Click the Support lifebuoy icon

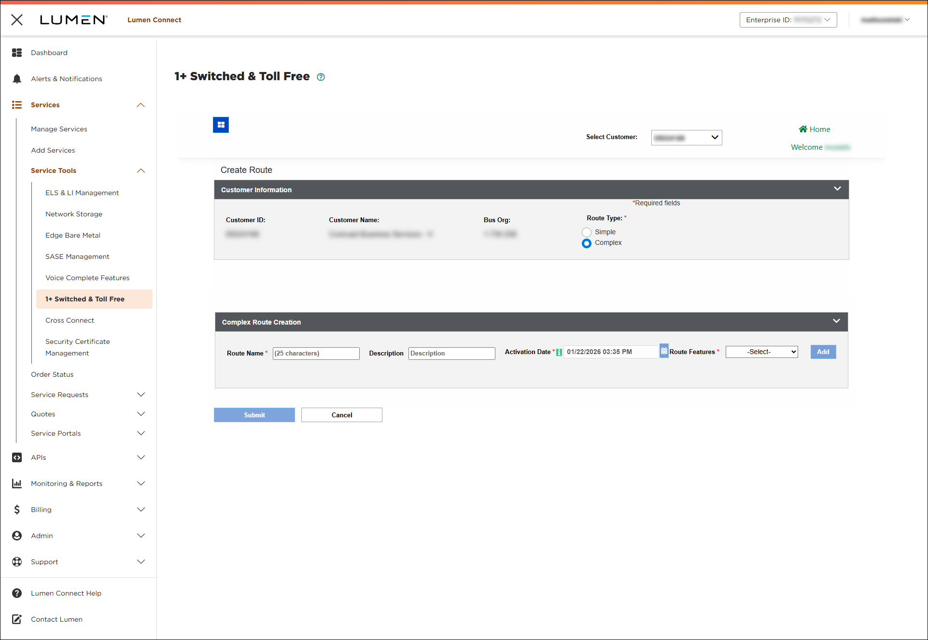coord(17,562)
